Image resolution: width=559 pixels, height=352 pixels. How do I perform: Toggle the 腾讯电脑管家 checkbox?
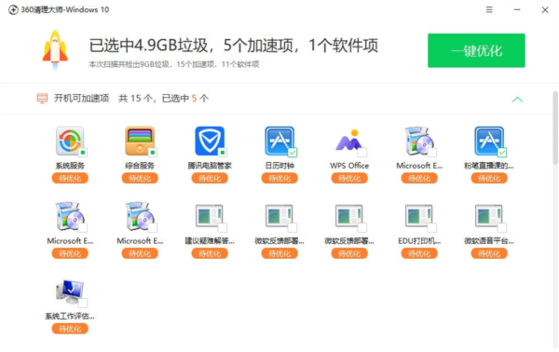pos(223,153)
